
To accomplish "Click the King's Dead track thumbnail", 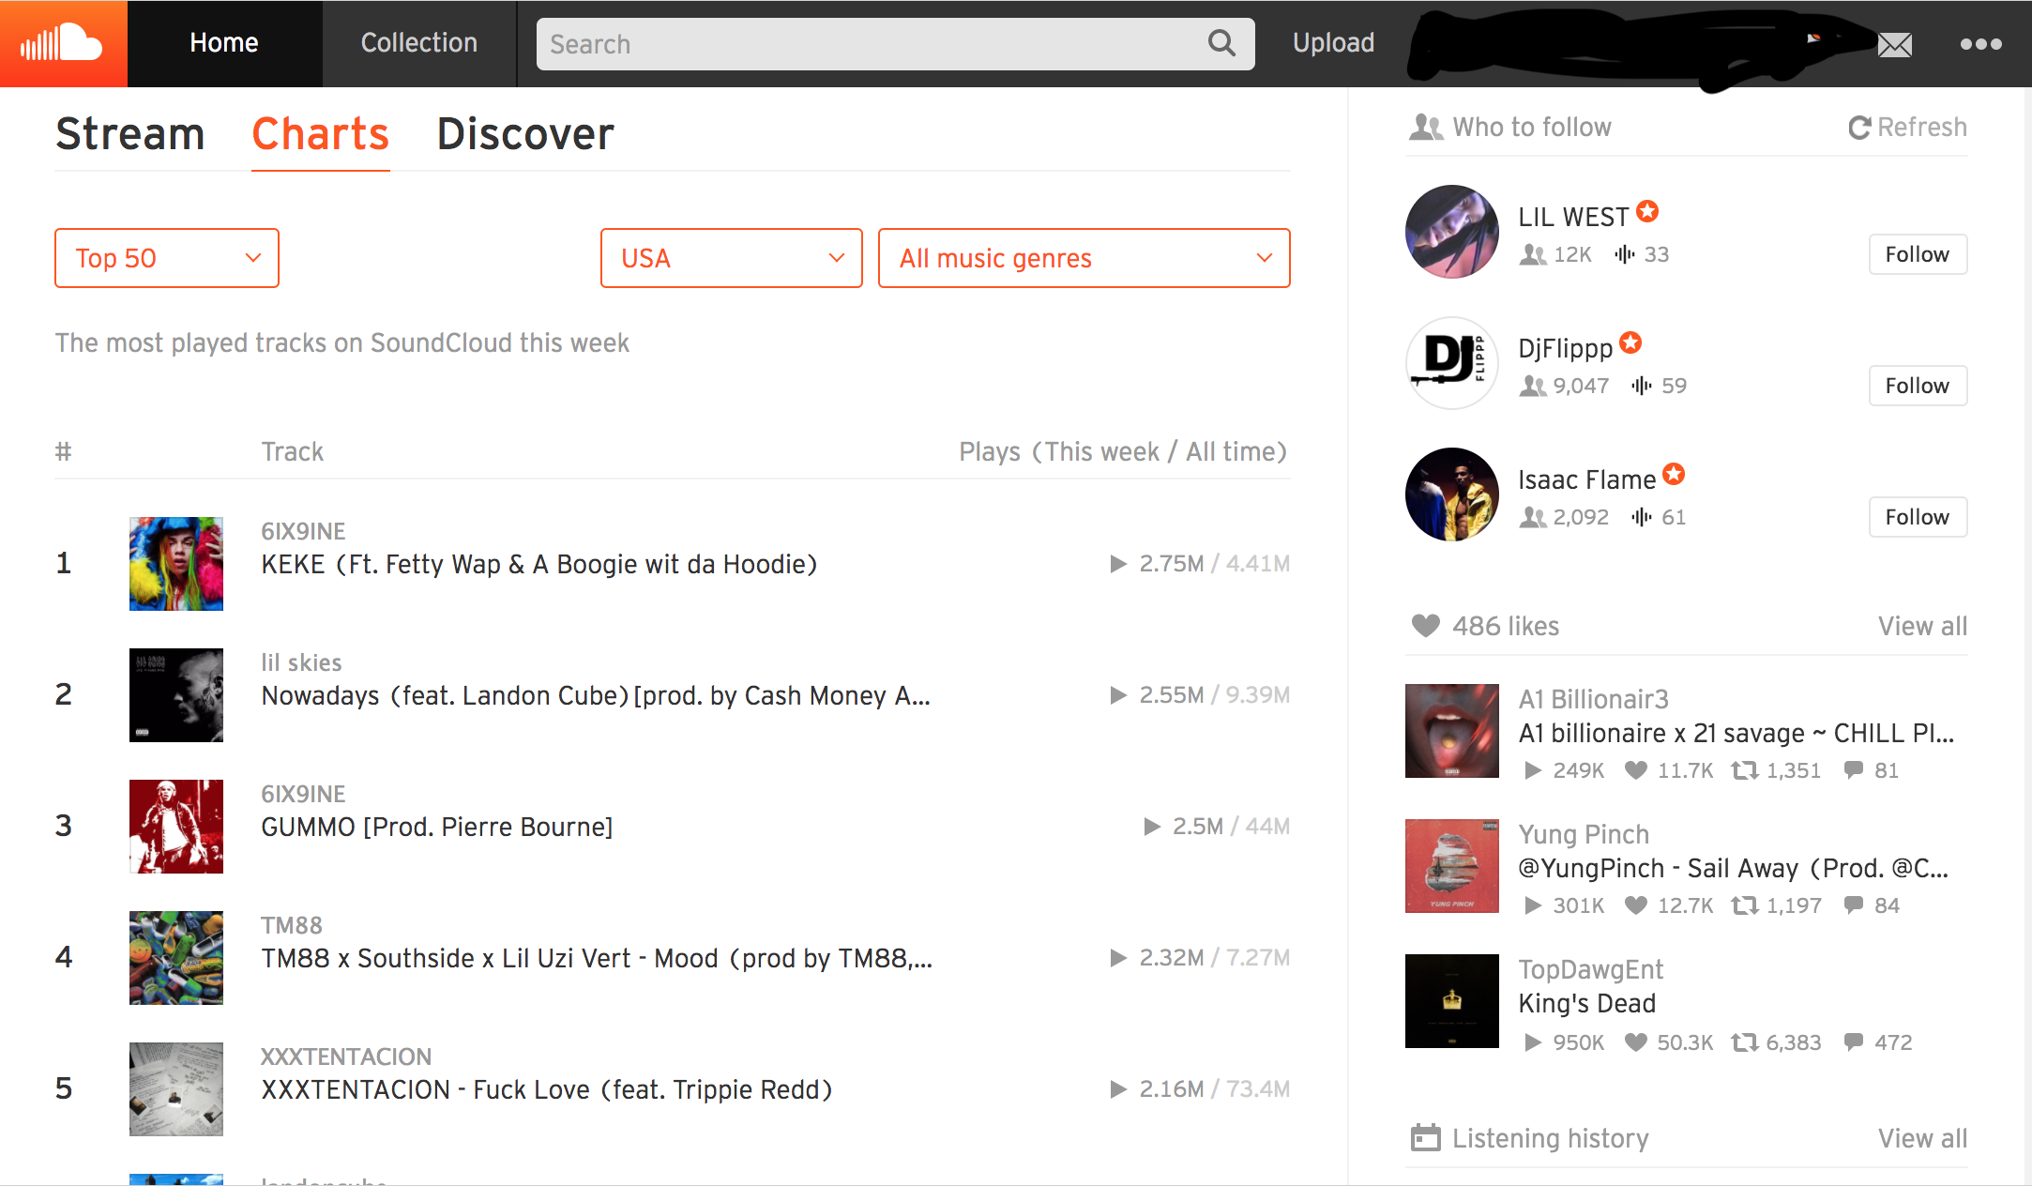I will [x=1450, y=1005].
